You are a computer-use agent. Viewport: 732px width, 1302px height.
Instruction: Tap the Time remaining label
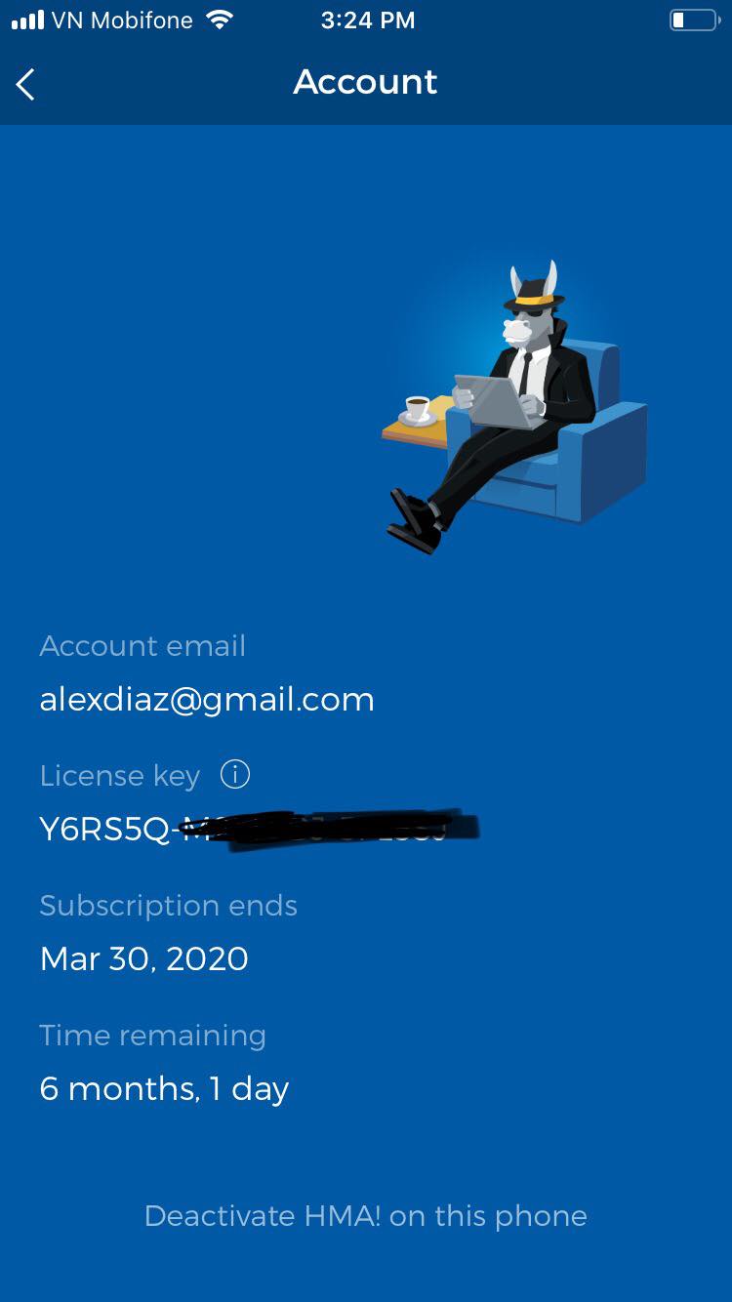[x=153, y=1036]
